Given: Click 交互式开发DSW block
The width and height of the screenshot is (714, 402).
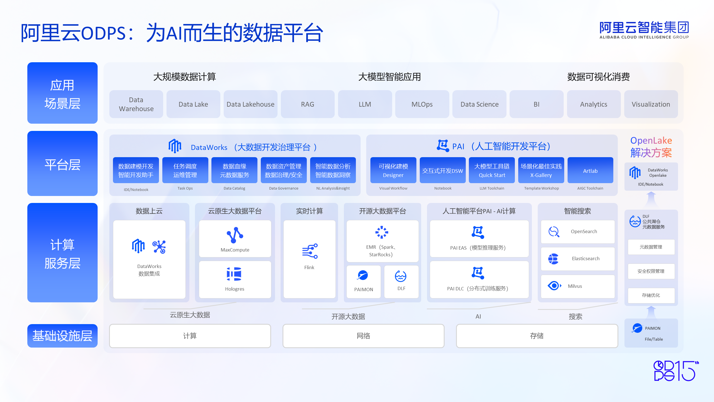Looking at the screenshot, I should pos(443,170).
